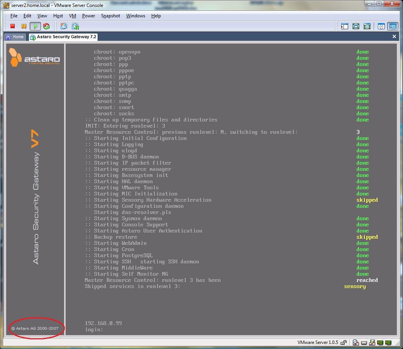The image size is (403, 349).
Task: Open the Host menu
Action: [58, 16]
